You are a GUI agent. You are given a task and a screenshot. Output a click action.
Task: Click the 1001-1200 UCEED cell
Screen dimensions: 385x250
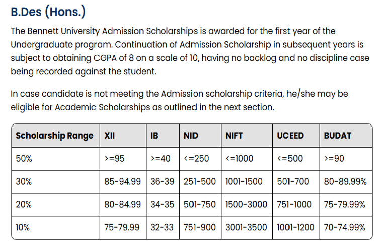tap(296, 227)
